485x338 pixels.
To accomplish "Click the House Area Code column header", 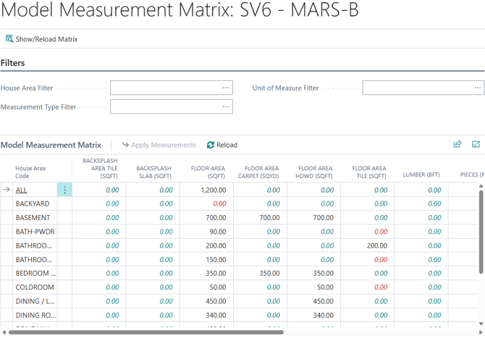I will pyautogui.click(x=30, y=172).
